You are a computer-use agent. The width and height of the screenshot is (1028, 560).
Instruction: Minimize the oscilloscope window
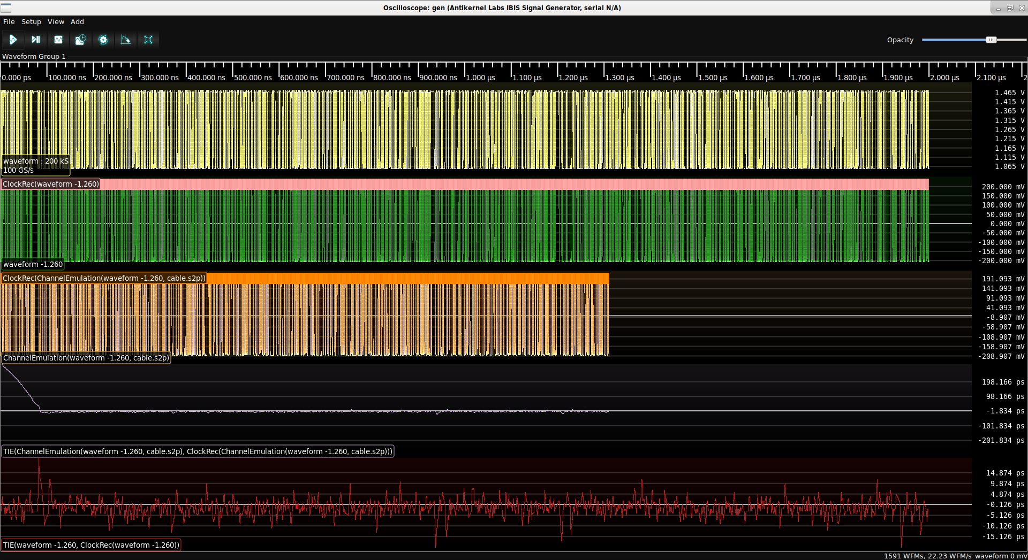(x=998, y=8)
